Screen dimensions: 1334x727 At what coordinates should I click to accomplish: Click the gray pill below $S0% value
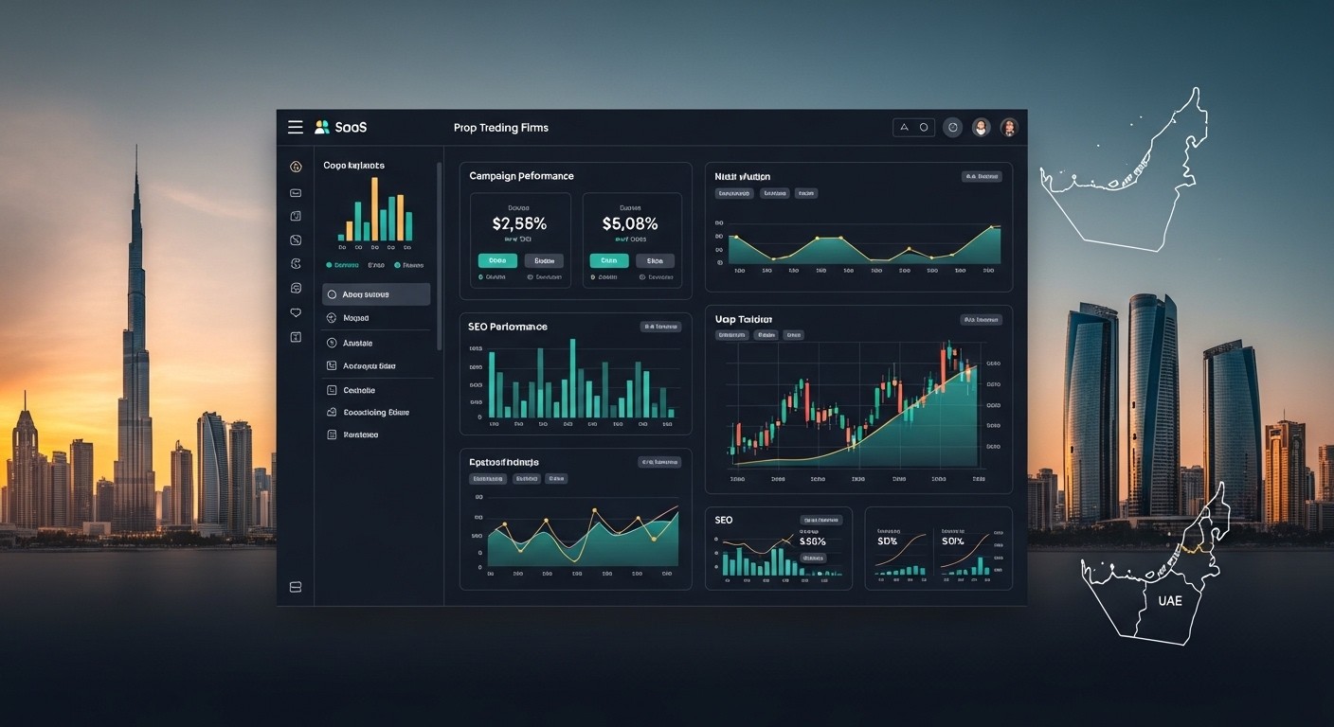pyautogui.click(x=813, y=559)
